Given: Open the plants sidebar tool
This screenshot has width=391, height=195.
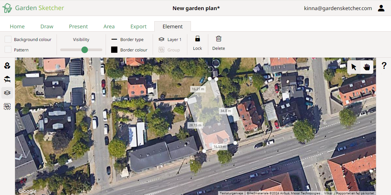Looking at the screenshot, I should [7, 66].
